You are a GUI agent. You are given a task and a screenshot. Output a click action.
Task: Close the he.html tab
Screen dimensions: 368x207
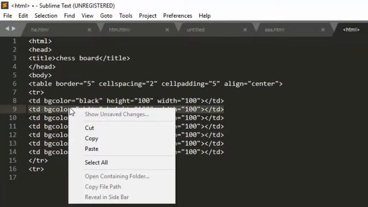click(90, 30)
